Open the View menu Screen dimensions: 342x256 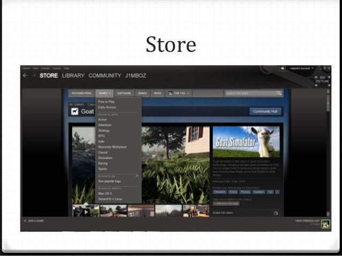[x=35, y=68]
